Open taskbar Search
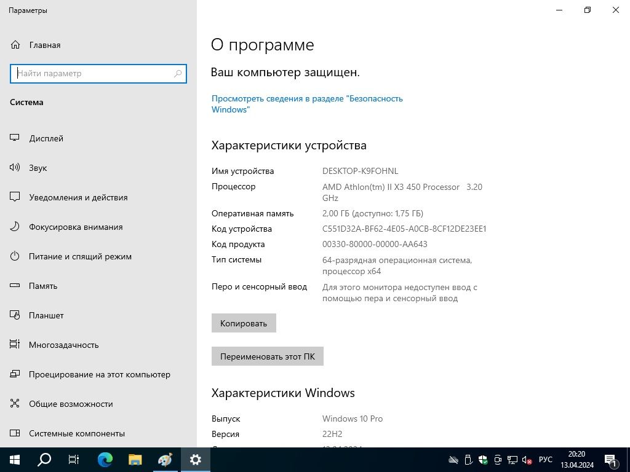Screen dimensions: 630x472 [x=44, y=460]
